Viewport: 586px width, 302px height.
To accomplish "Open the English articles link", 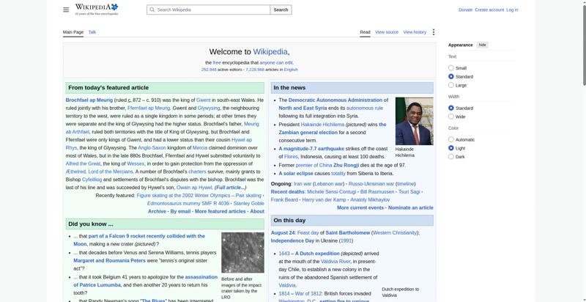I will click(x=291, y=70).
